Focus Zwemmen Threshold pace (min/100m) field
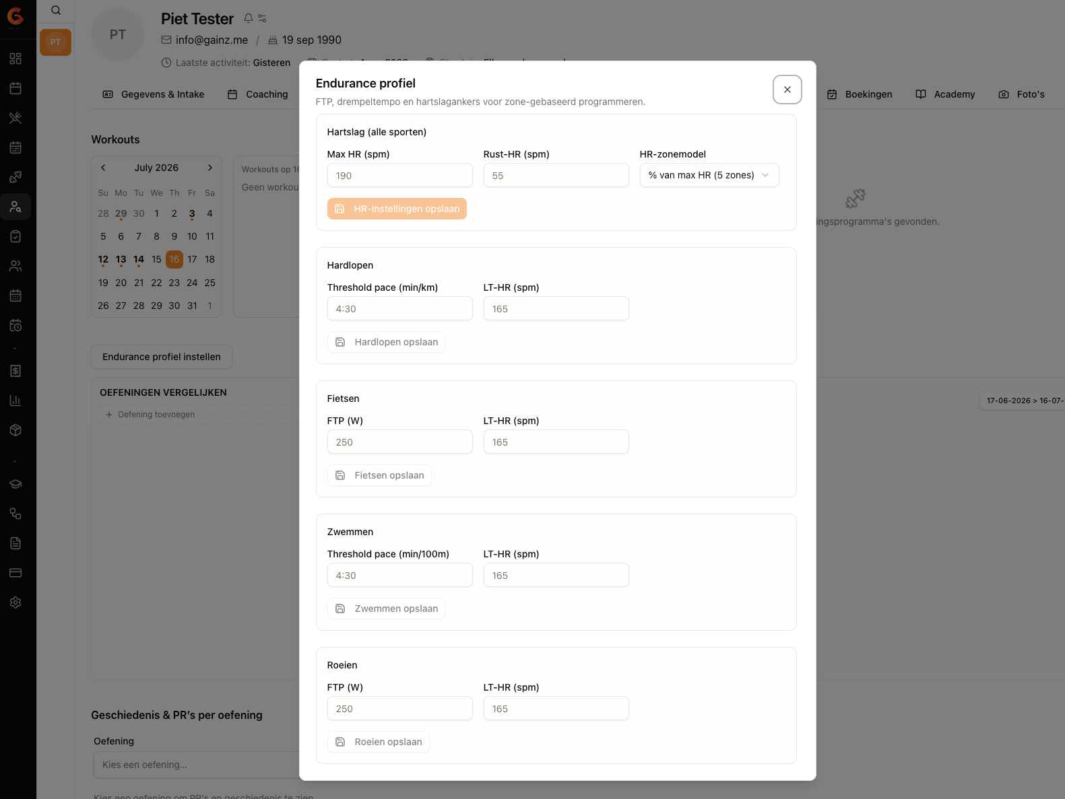The width and height of the screenshot is (1065, 799). pyautogui.click(x=400, y=575)
